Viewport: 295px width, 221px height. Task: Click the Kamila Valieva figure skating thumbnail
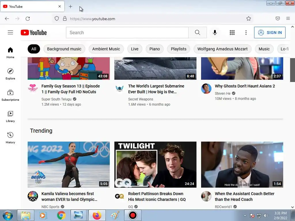(69, 165)
